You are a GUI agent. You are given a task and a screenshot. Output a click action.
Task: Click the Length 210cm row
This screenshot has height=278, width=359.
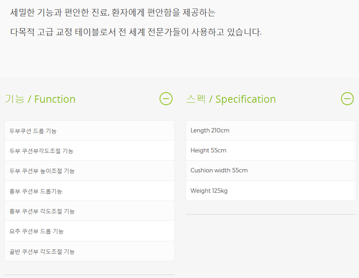point(270,130)
